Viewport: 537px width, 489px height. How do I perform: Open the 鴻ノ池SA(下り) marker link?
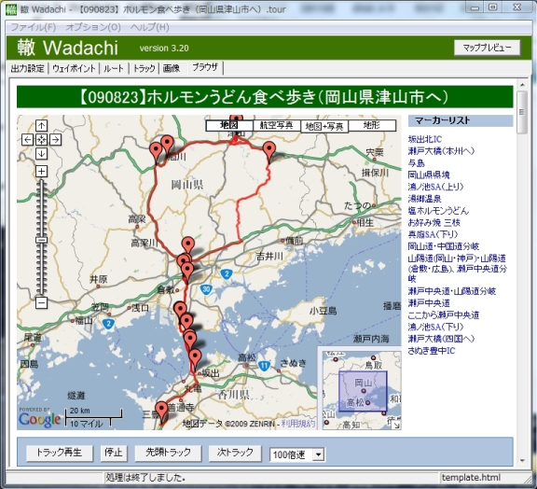pos(435,327)
